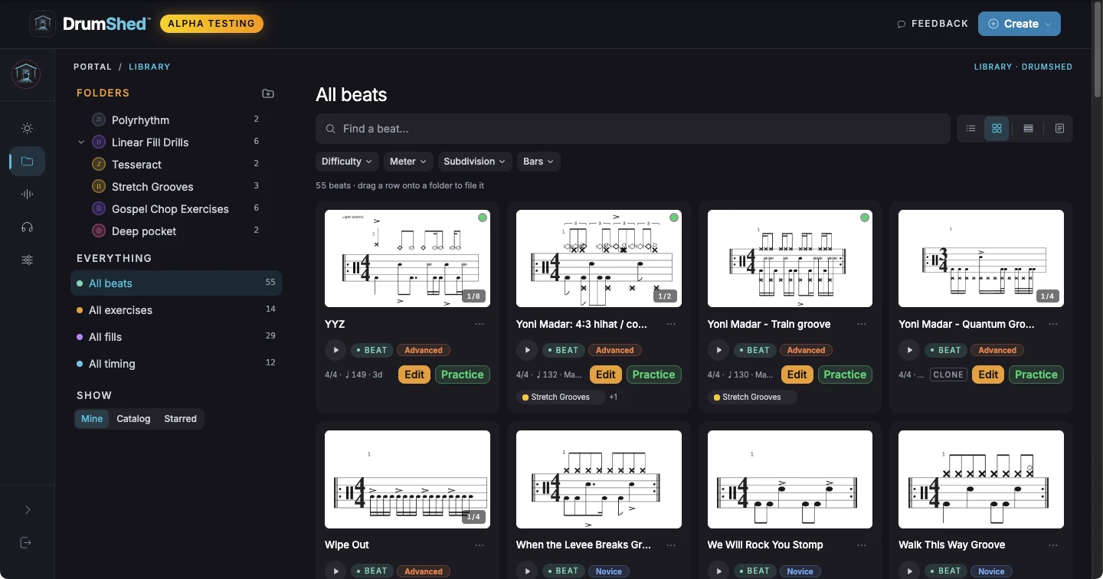Select the Starred filter under SHOW
The width and height of the screenshot is (1103, 579).
tap(180, 419)
